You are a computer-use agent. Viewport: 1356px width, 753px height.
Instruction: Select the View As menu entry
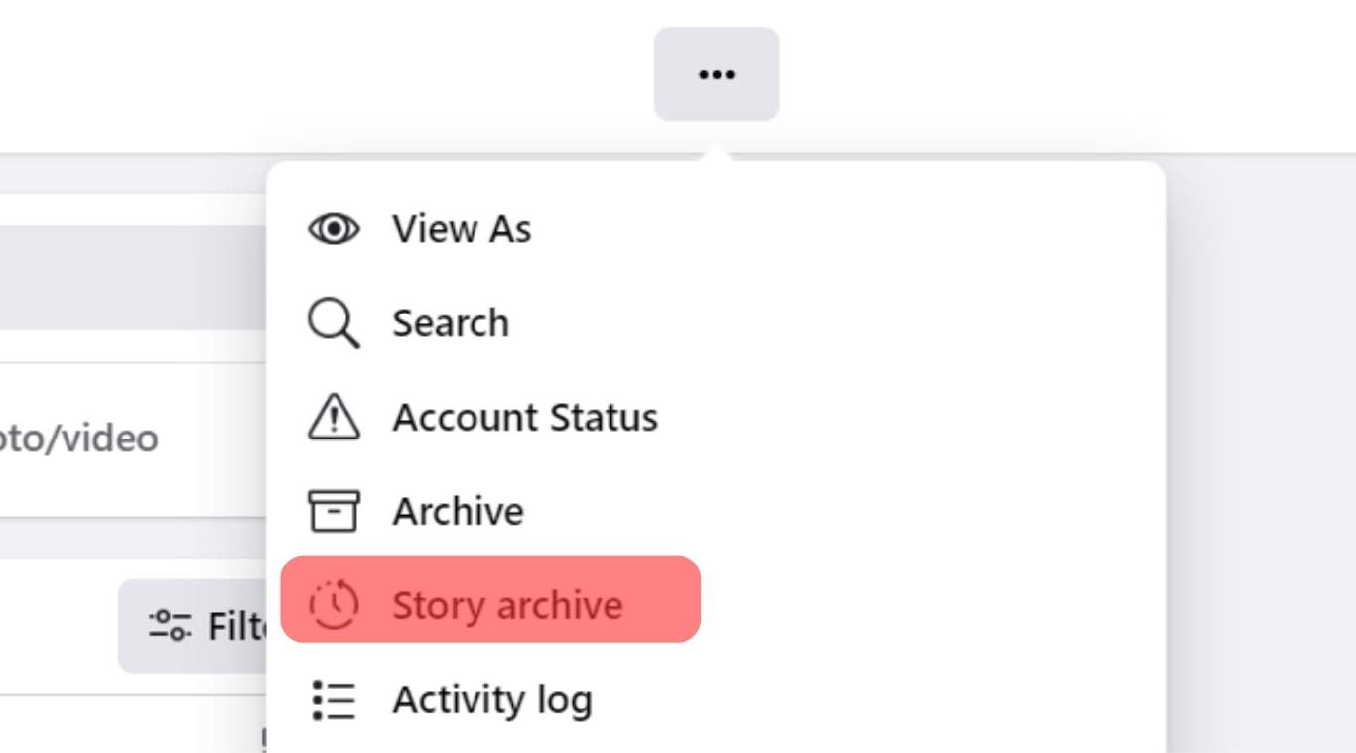pos(716,229)
